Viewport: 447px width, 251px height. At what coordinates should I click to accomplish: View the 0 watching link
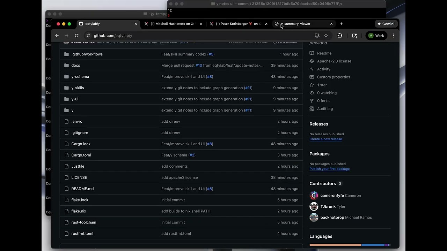click(x=327, y=93)
